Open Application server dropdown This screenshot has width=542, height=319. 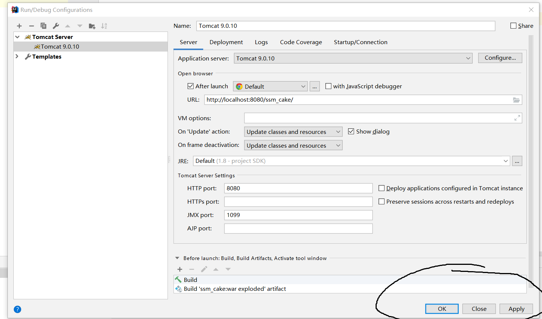[x=353, y=58]
